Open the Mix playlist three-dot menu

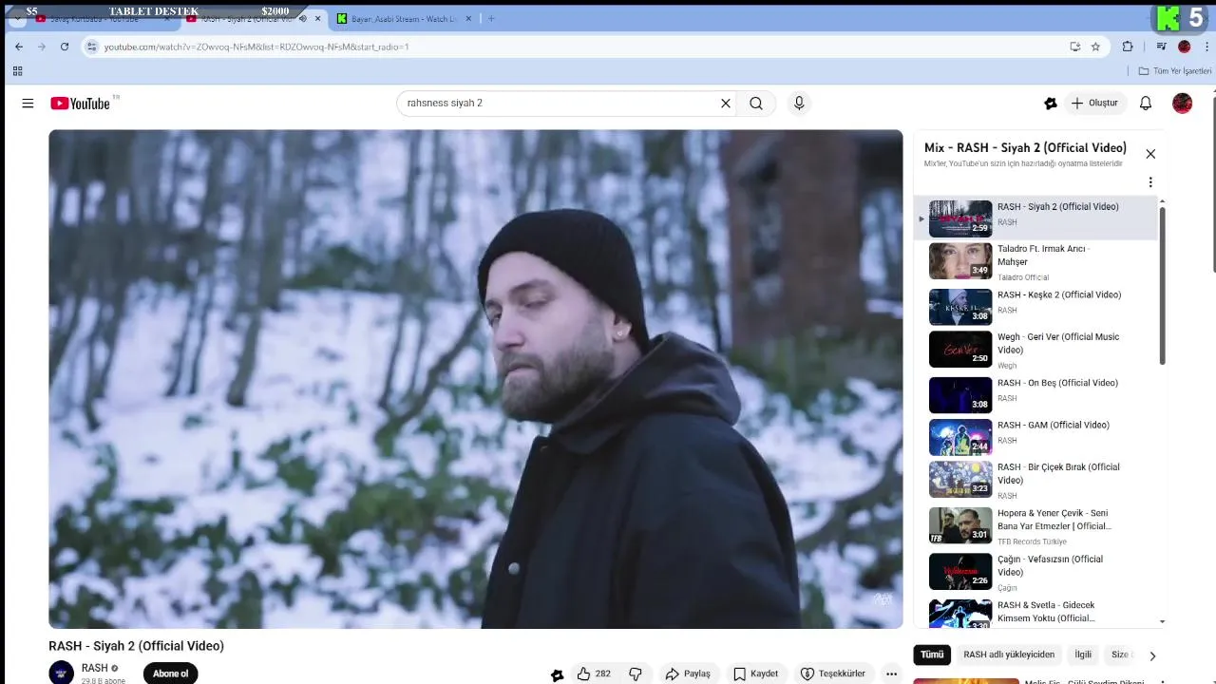point(1150,182)
